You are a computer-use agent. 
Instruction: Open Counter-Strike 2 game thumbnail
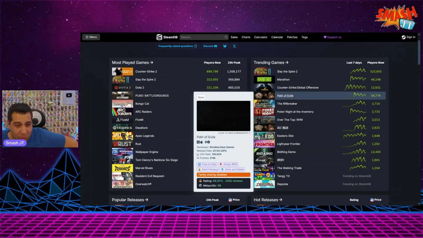[122, 71]
